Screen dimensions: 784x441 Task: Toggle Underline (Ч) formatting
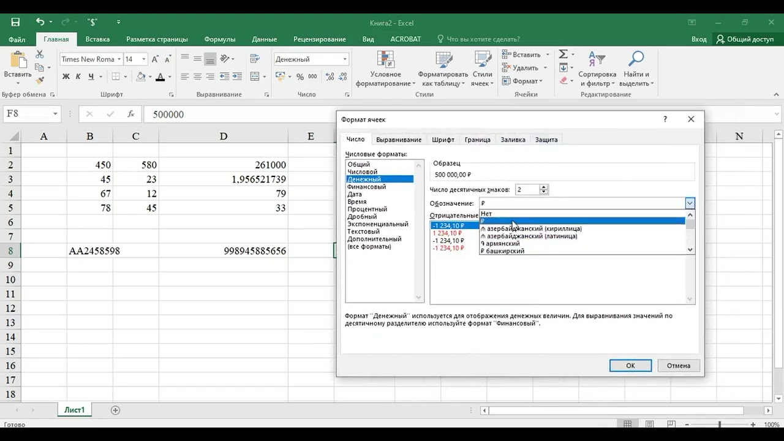(x=91, y=77)
